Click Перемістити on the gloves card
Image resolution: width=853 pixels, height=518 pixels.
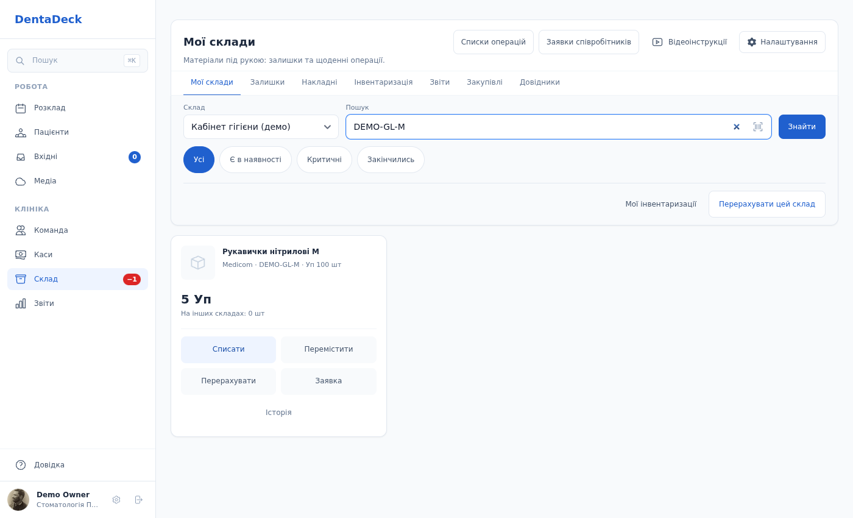(x=328, y=350)
